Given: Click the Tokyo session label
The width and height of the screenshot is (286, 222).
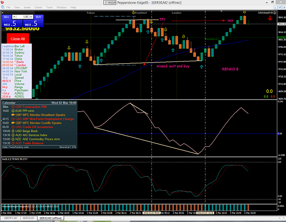Looking at the screenshot, I should [91, 13].
